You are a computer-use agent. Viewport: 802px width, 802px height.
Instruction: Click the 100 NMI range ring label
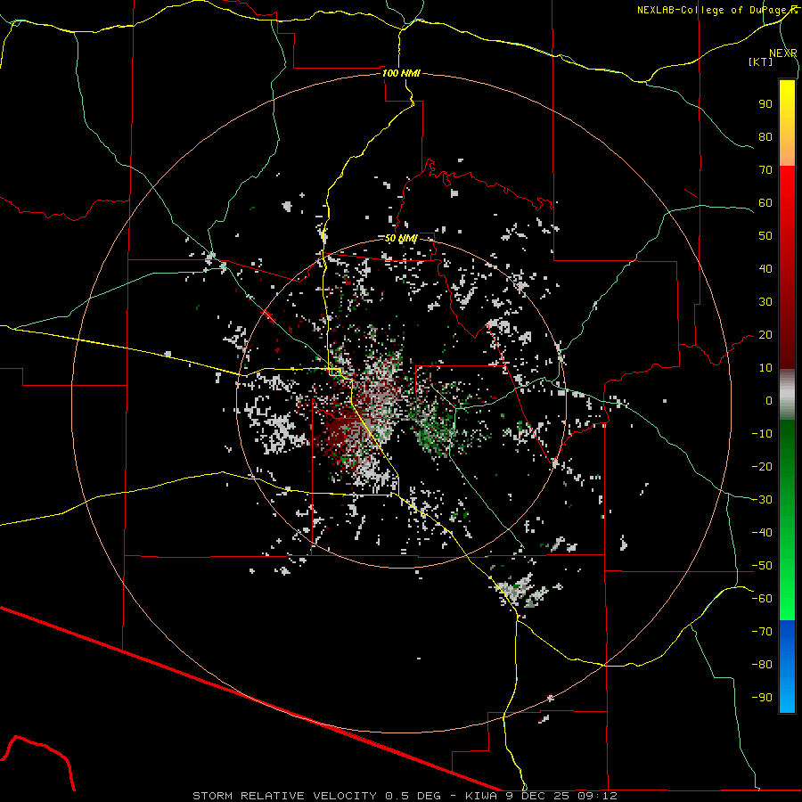[401, 73]
